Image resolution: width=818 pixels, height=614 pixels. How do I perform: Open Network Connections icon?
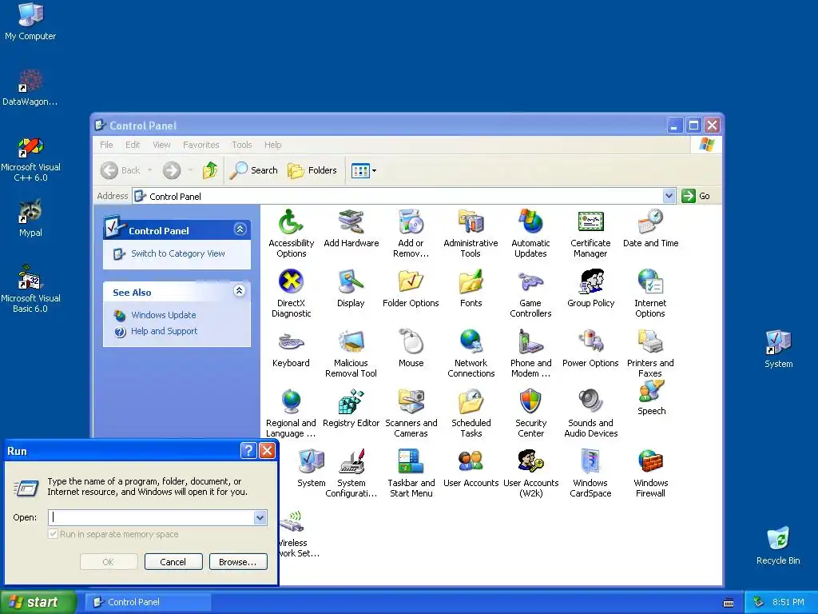(x=471, y=353)
